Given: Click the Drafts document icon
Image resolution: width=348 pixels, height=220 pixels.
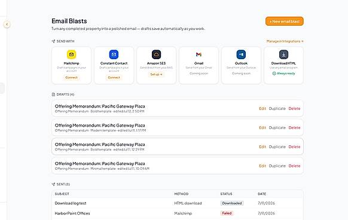Looking at the screenshot, I should click(53, 94).
